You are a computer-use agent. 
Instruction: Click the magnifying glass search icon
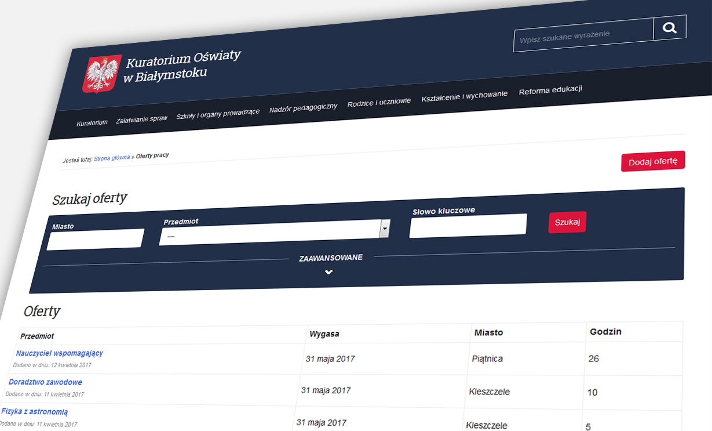(670, 28)
